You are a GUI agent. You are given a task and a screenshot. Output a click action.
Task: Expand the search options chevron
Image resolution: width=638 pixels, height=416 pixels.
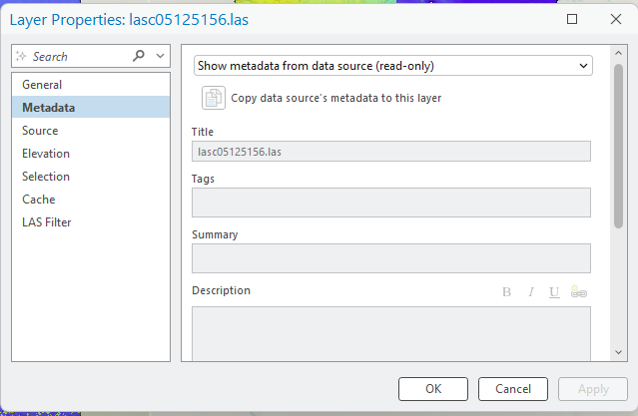tap(161, 56)
